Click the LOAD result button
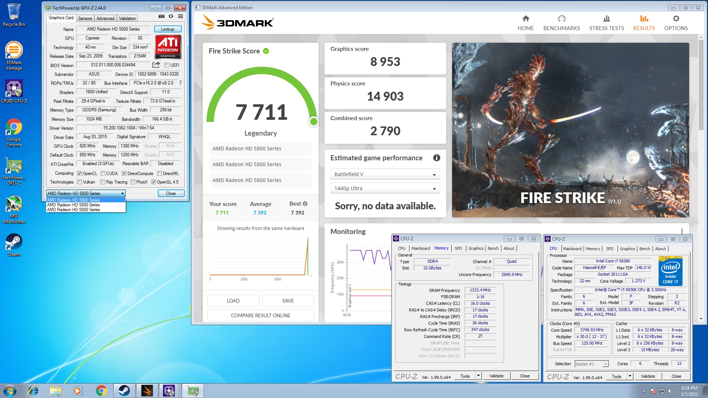708x398 pixels. point(233,301)
